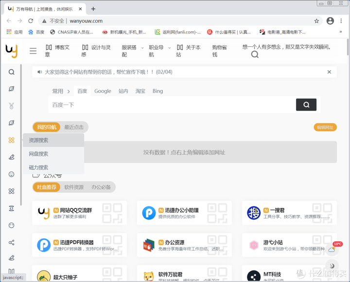350x282 pixels.
Task: Close the 万有导航 browser tab
Action: click(x=80, y=9)
